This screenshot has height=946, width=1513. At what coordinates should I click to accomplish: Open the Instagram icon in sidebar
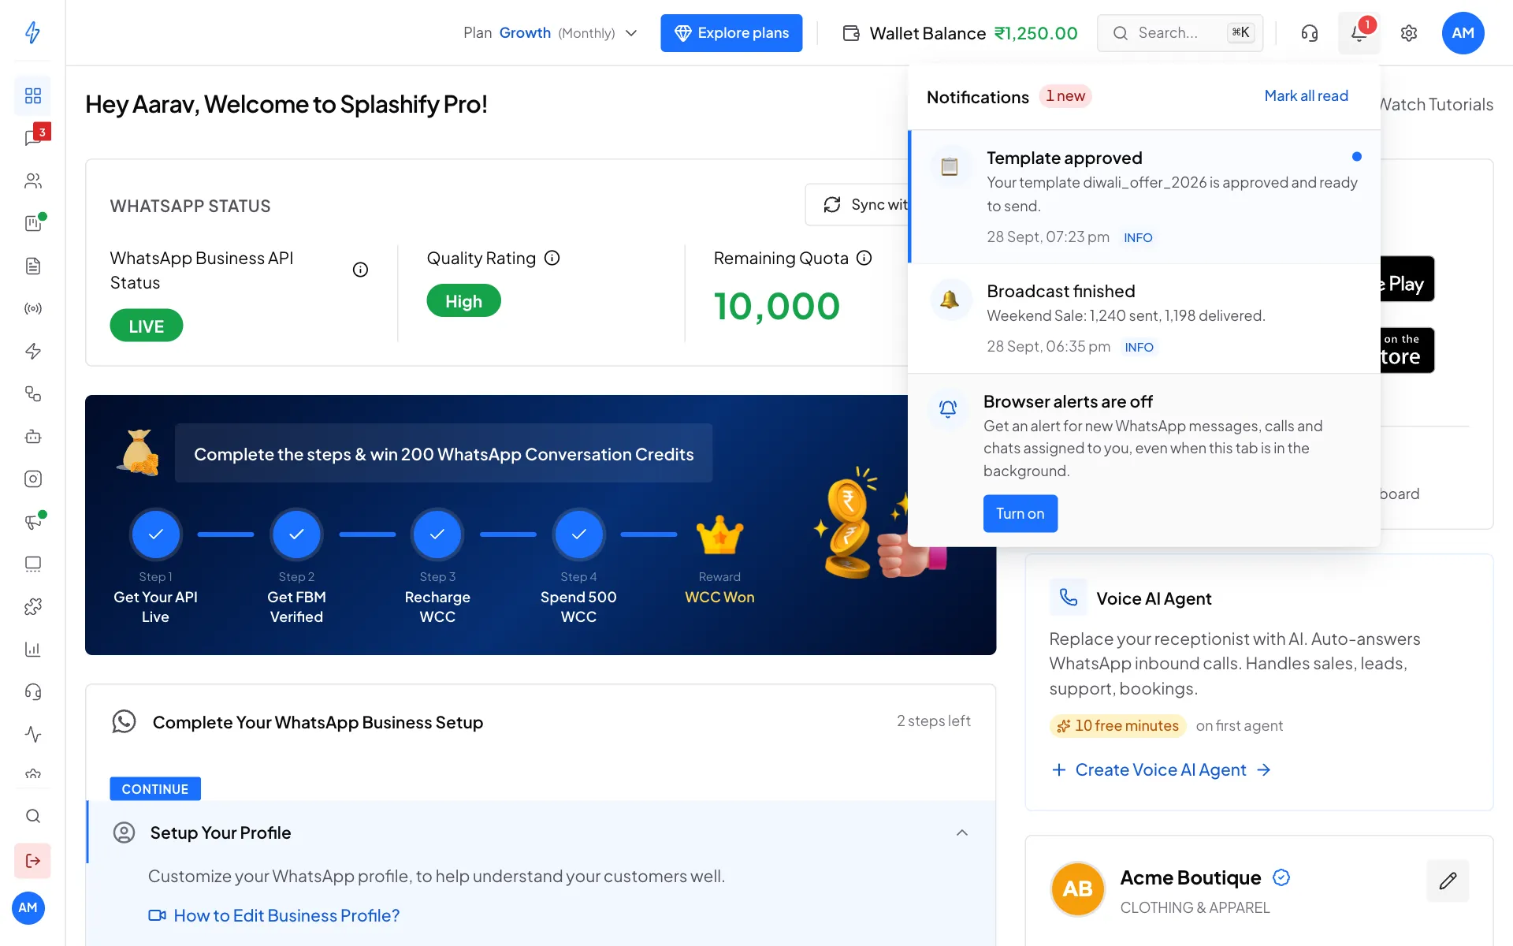[x=32, y=479]
